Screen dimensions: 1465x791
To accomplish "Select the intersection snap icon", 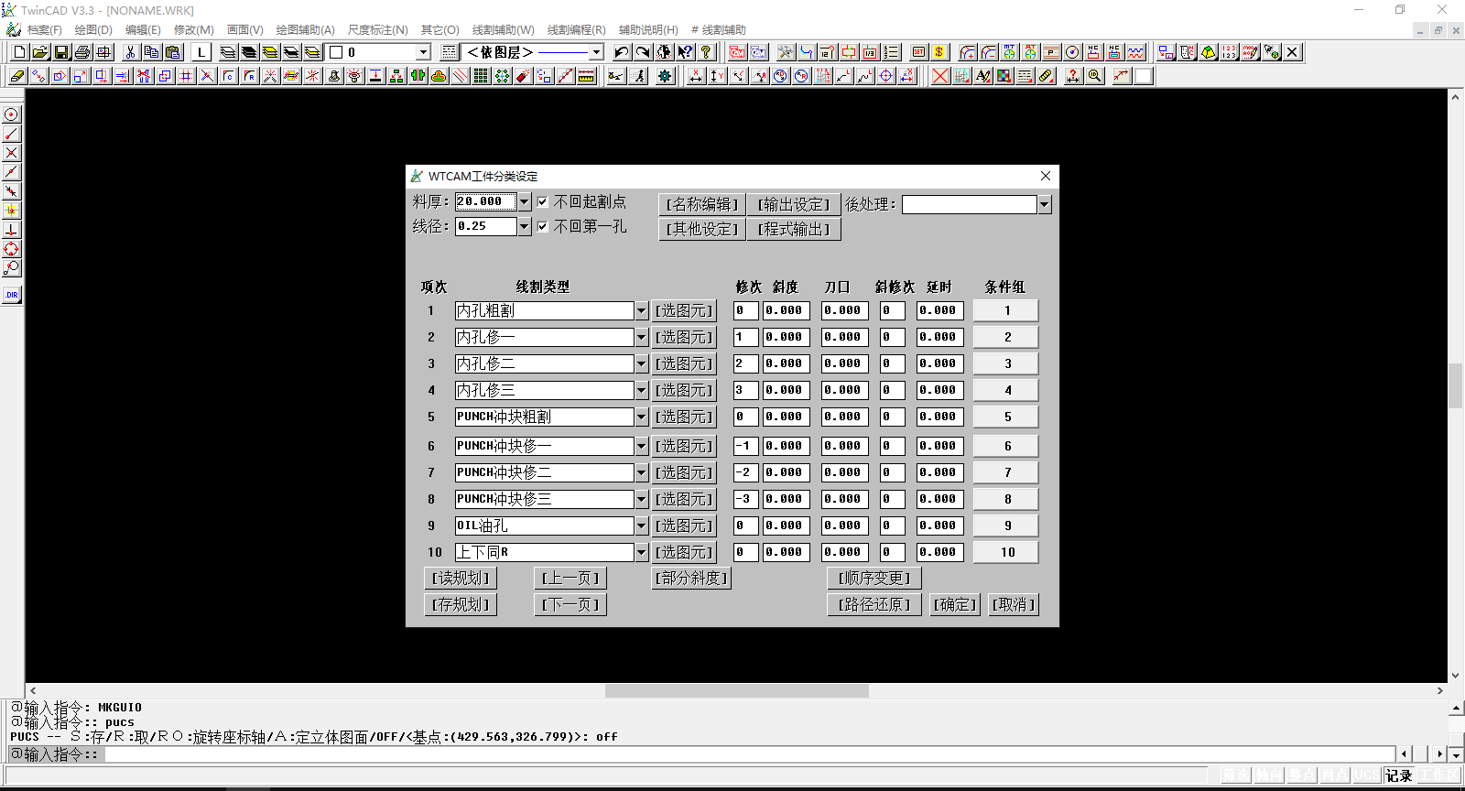I will tap(11, 153).
